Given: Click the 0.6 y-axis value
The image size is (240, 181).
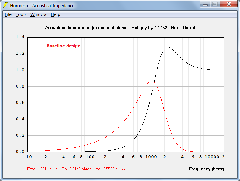Looking at the screenshot, I should [20, 102].
